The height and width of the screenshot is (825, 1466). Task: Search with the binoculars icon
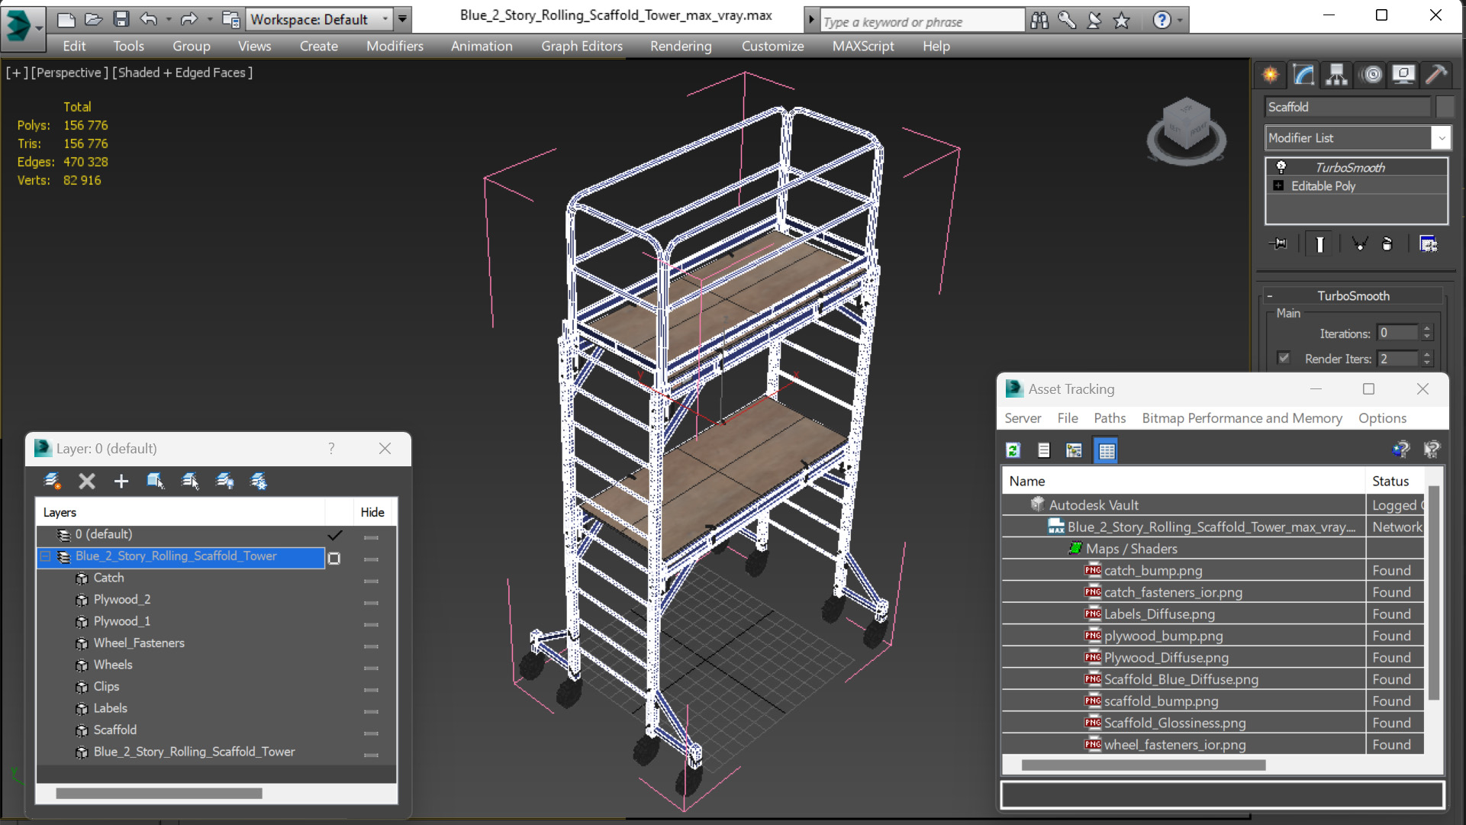click(x=1039, y=21)
